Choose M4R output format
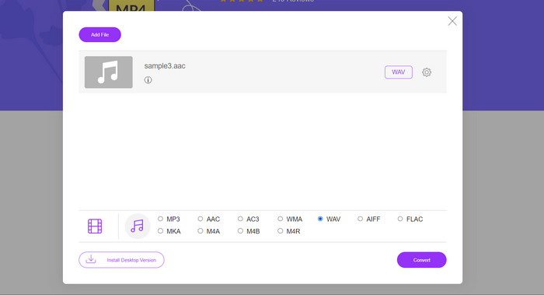544x295 pixels. pos(281,231)
